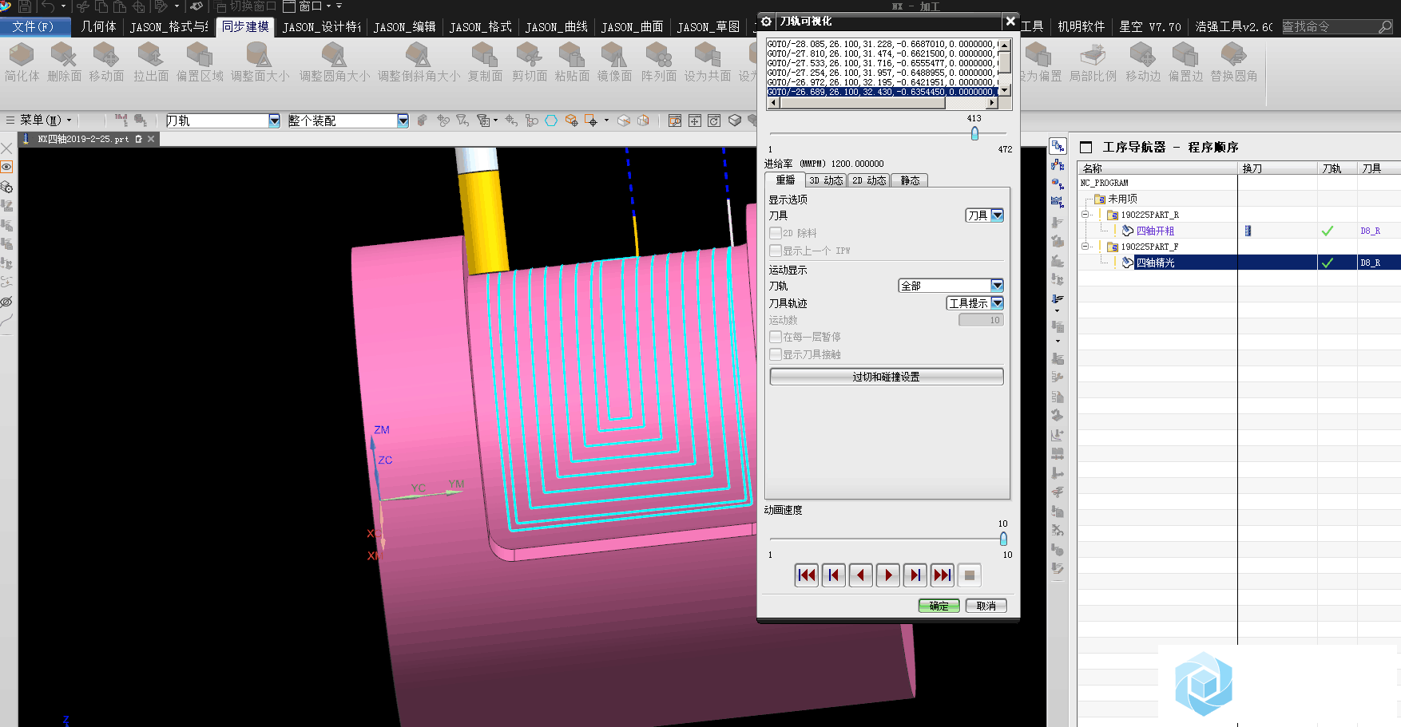Click the 删除面 (Delete Face) icon
Screen dimensions: 1401x727
pyautogui.click(x=64, y=55)
